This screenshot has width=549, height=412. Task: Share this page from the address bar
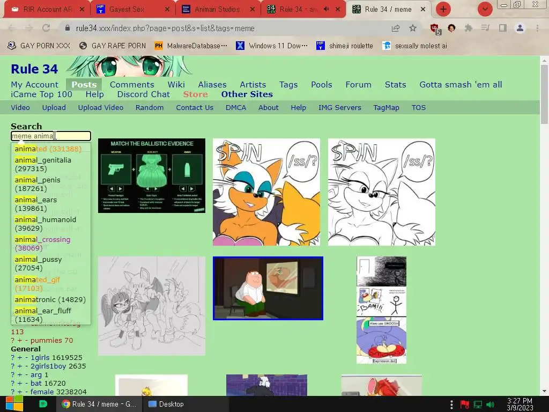[x=396, y=28]
